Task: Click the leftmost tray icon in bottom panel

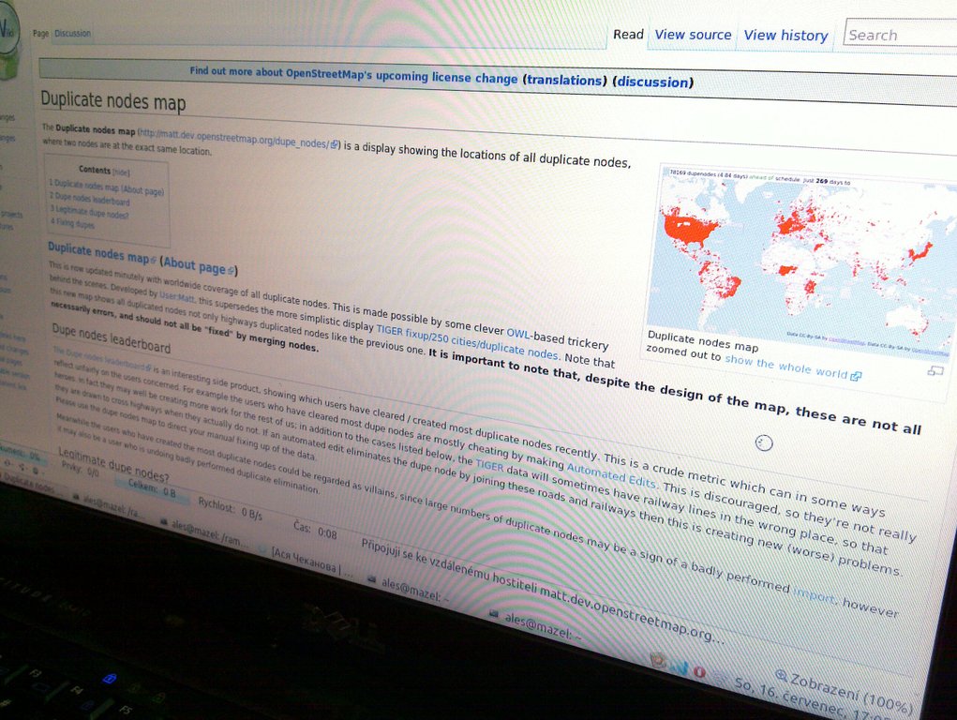Action: [658, 662]
